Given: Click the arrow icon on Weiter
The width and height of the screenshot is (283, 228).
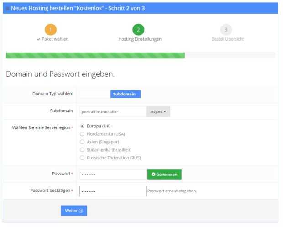Looking at the screenshot, I should 81,211.
